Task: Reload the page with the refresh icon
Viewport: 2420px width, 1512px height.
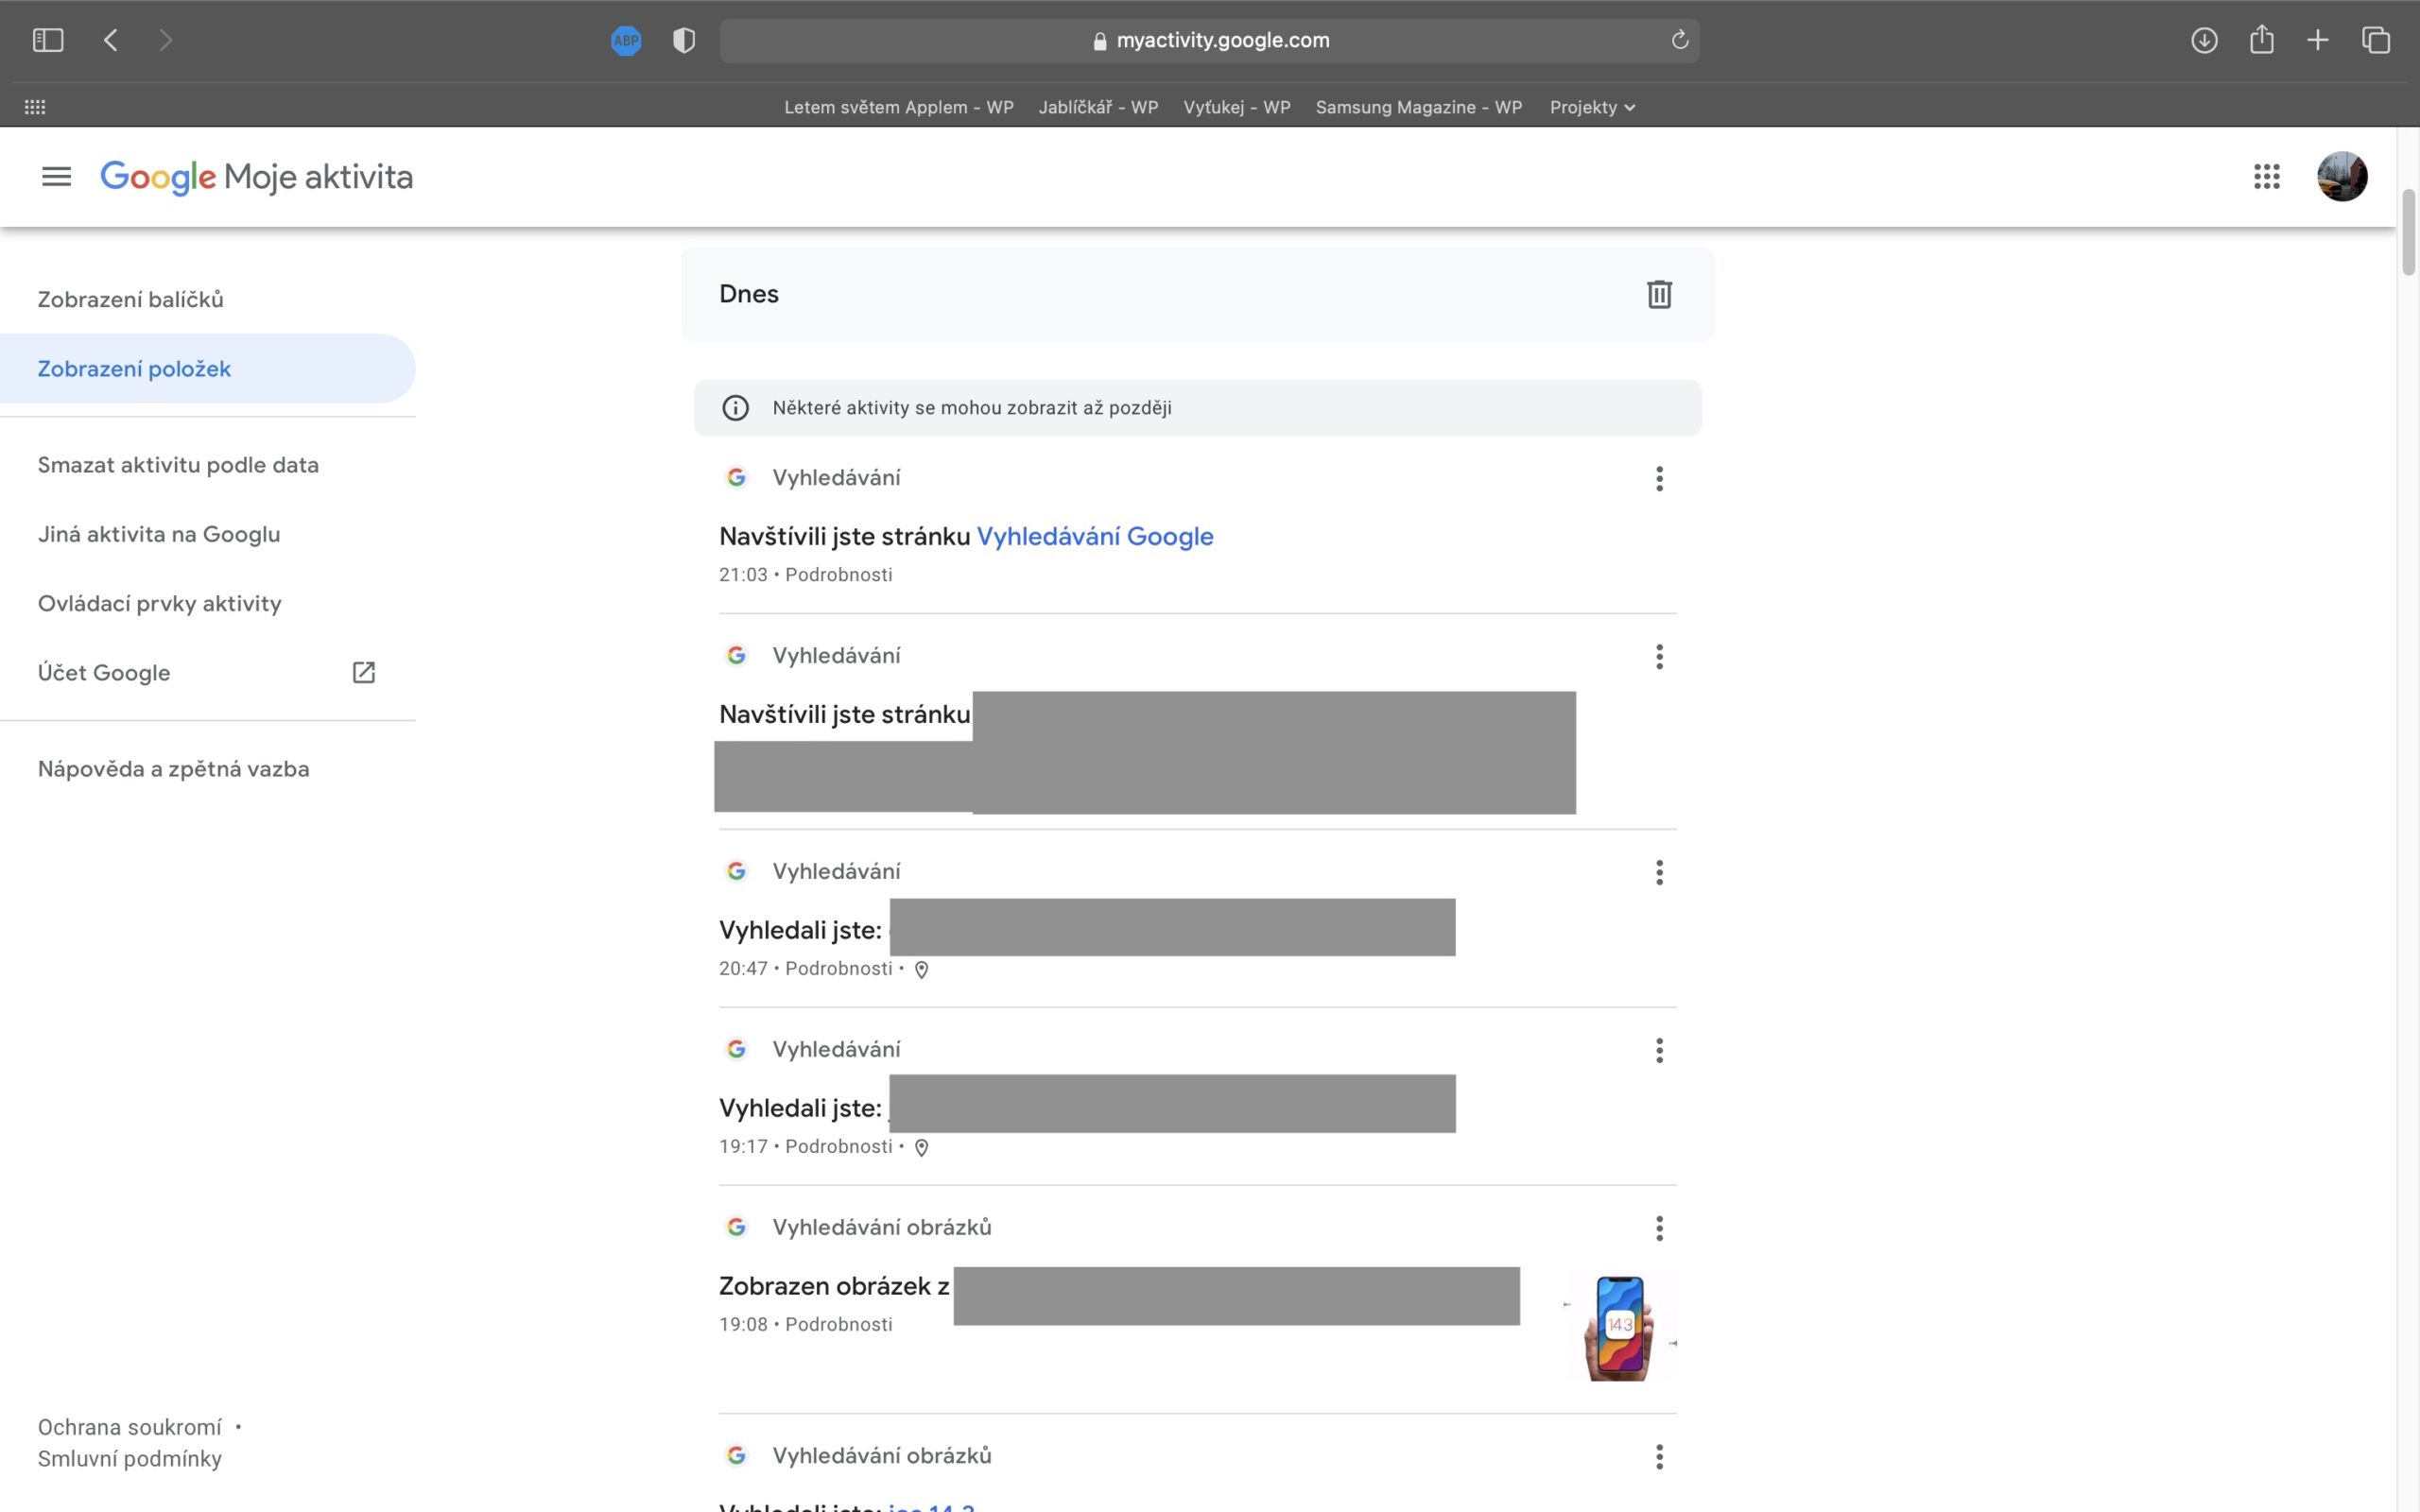Action: 1679,40
